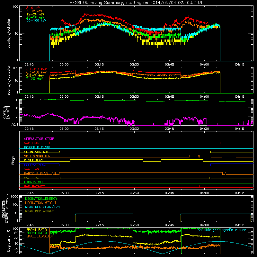
Task: Click the BAD_PACKETS flag label
Action: click(35, 186)
